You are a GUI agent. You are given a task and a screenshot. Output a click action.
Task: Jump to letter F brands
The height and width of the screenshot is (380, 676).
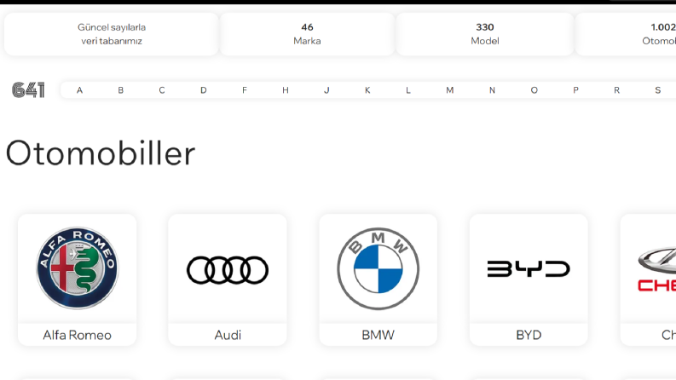pyautogui.click(x=245, y=90)
